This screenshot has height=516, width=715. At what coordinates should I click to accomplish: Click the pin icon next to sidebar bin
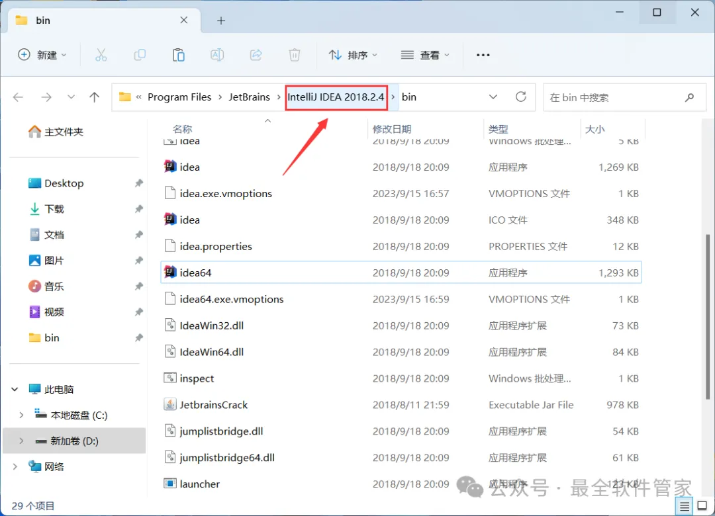point(138,338)
